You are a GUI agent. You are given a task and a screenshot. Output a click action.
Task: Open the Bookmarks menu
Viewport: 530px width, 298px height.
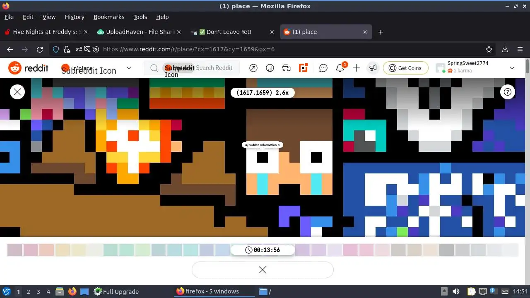click(109, 17)
